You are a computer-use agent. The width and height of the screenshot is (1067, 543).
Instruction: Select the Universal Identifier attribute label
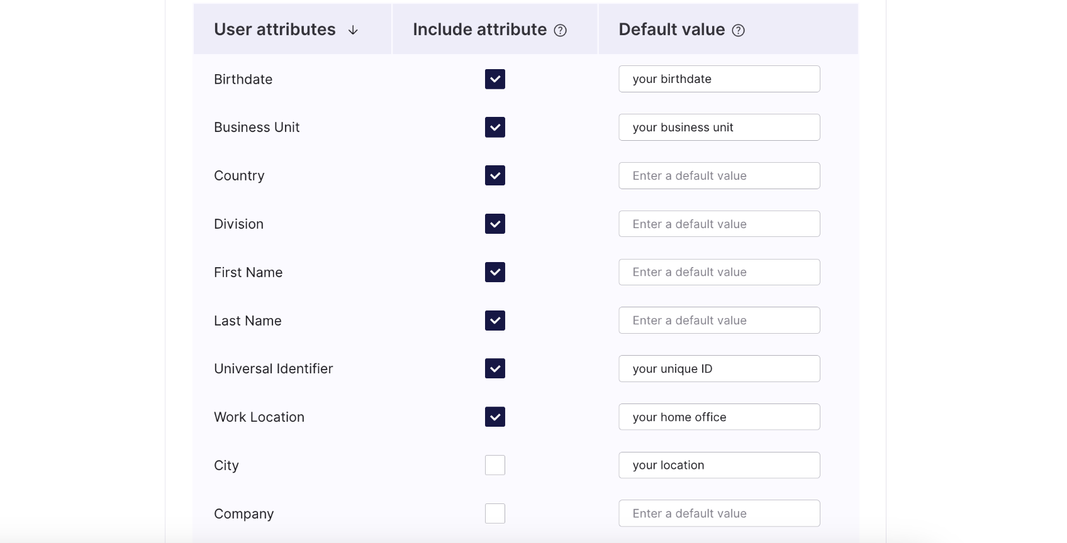pyautogui.click(x=273, y=368)
